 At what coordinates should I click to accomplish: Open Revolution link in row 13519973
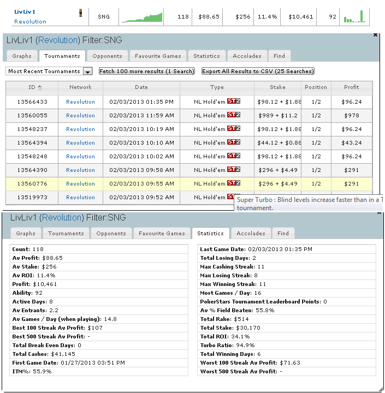[x=80, y=197]
